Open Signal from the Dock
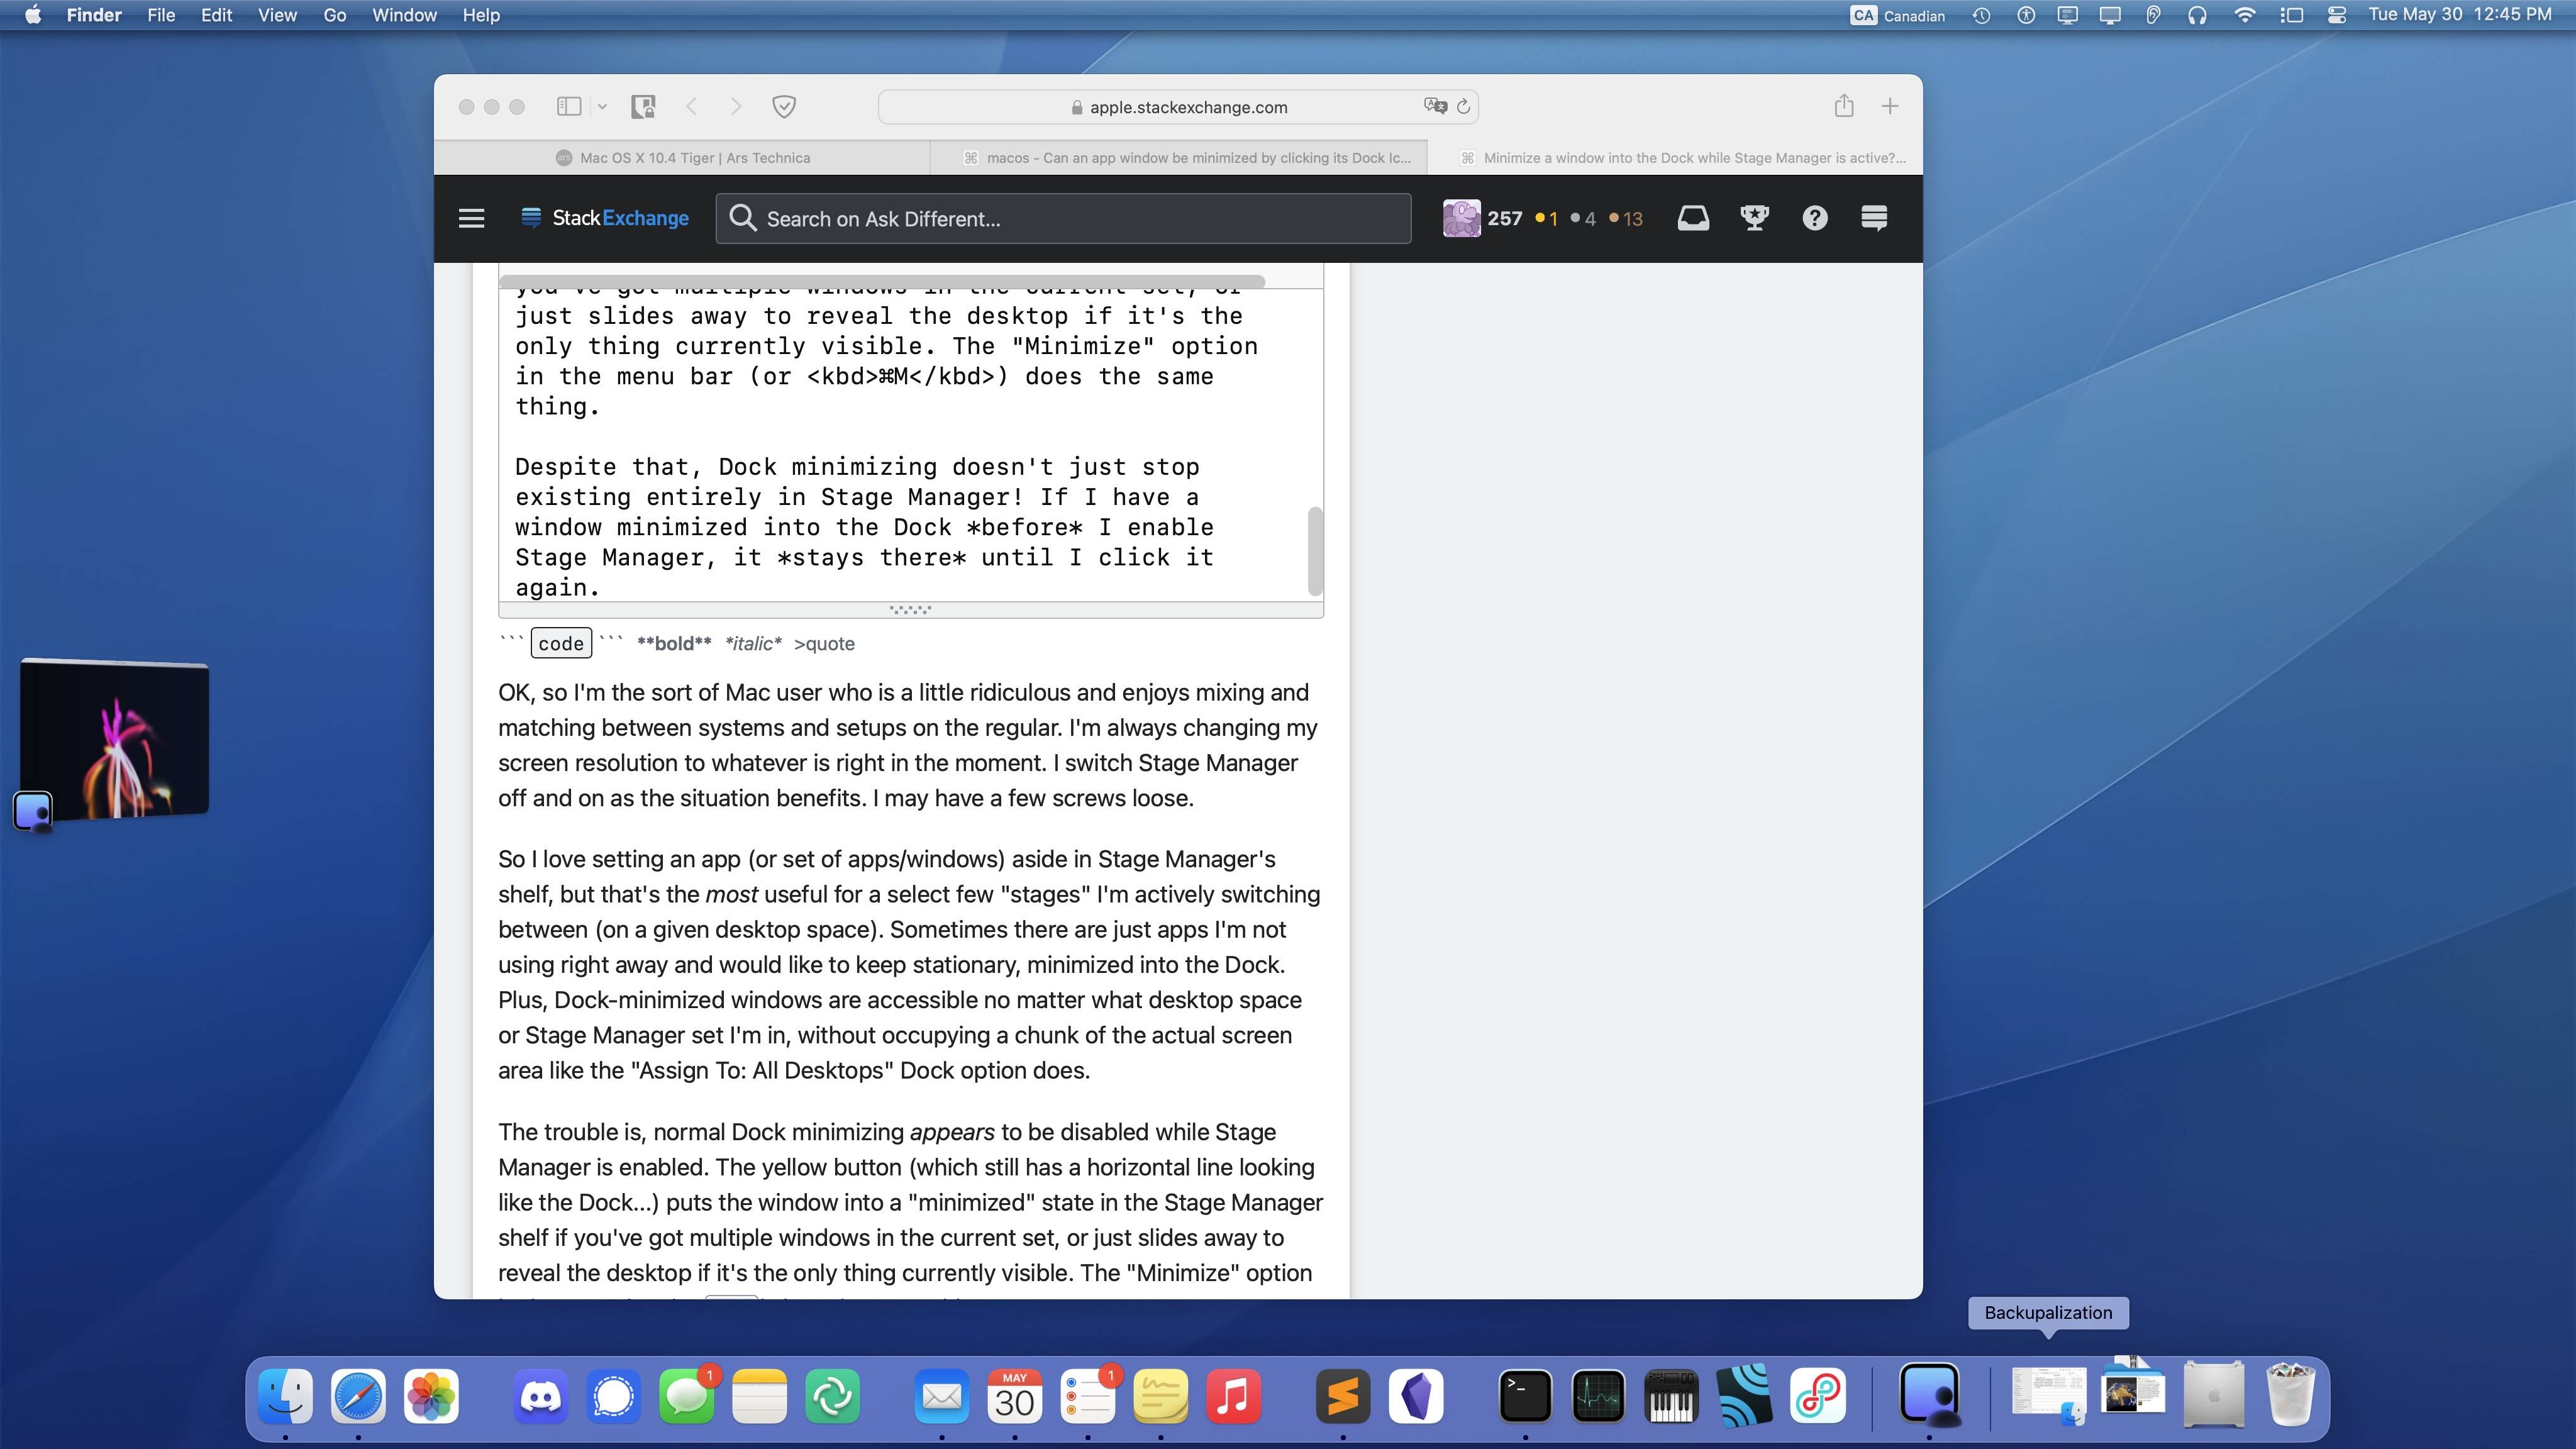 [614, 1396]
